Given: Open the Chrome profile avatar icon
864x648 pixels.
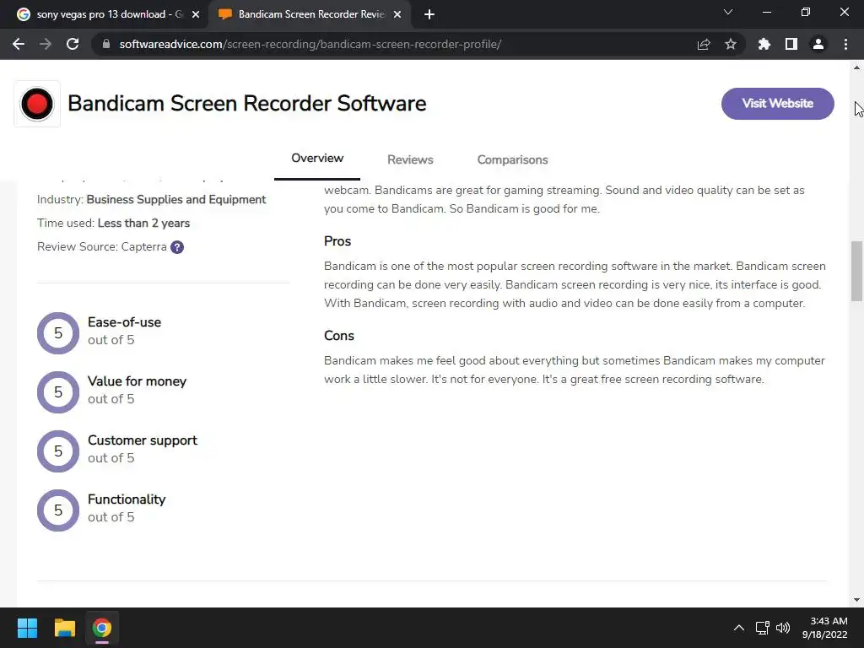Looking at the screenshot, I should tap(818, 44).
